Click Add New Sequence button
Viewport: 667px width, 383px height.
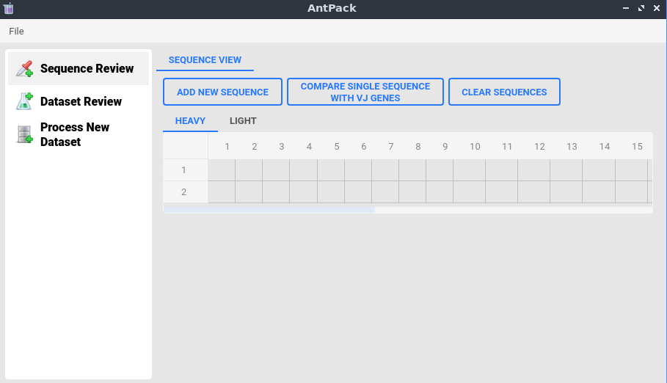[x=222, y=92]
